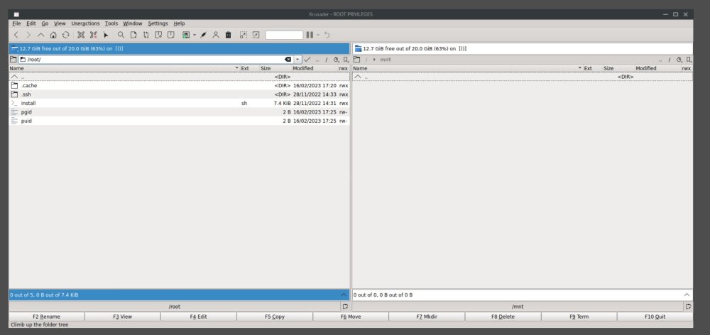Open the terminal/profile toolbar icon

(185, 35)
